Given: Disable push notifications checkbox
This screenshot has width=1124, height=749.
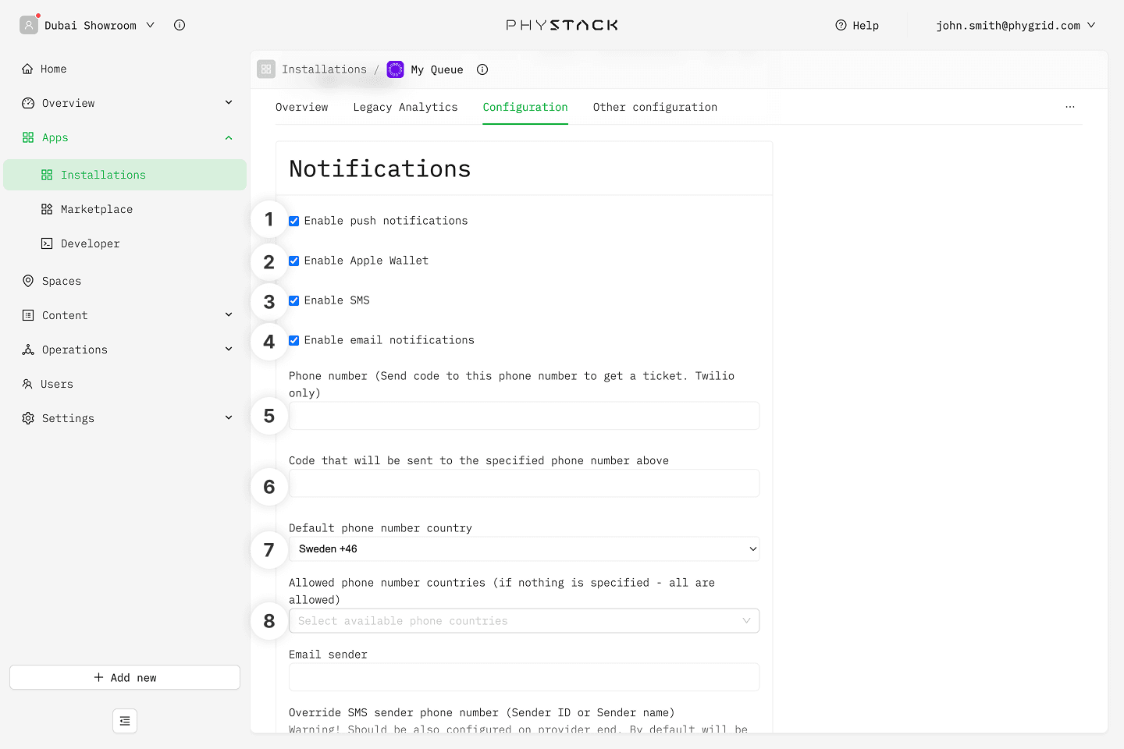Looking at the screenshot, I should point(294,222).
